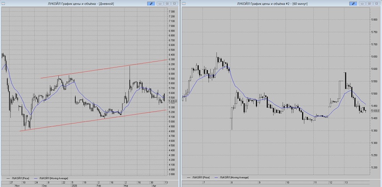Click the 6 000 price axis label in daily chart
Viewport: 382px width, 187px height.
click(x=172, y=74)
